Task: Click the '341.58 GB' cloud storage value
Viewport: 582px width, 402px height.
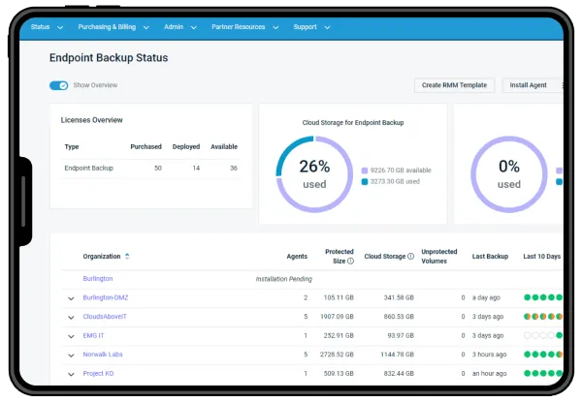Action: [399, 297]
